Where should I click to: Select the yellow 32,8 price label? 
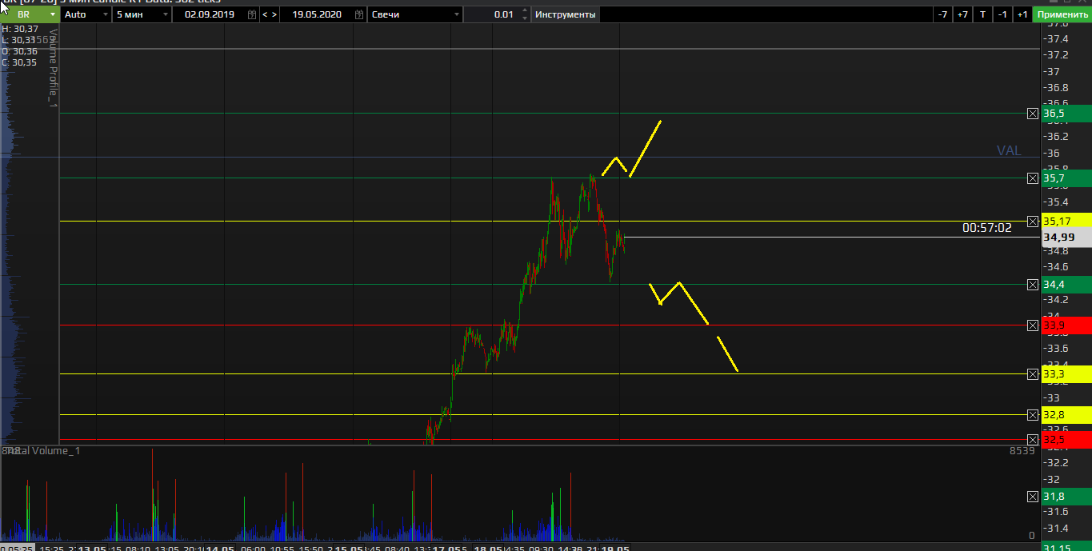point(1066,414)
